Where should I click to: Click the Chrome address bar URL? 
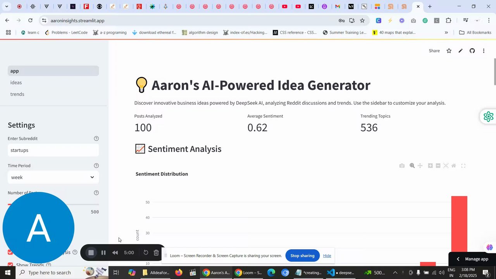77,21
